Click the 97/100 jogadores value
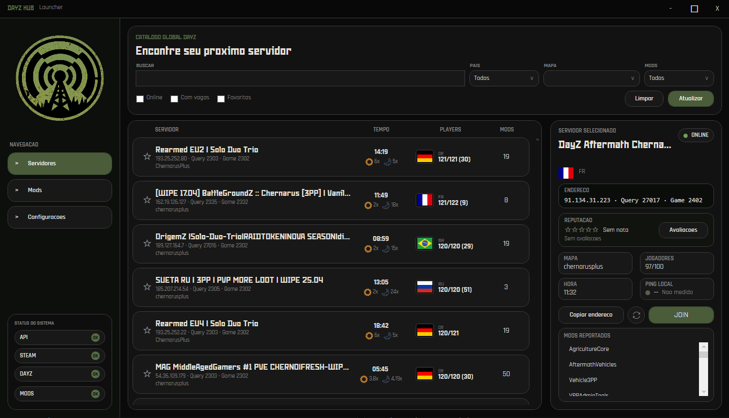The height and width of the screenshot is (418, 729). tap(654, 267)
